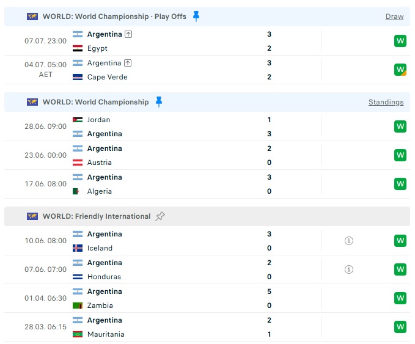Screen dimensions: 415x344
Task: Click the W badge for Argentina vs Zambia
Action: click(400, 298)
